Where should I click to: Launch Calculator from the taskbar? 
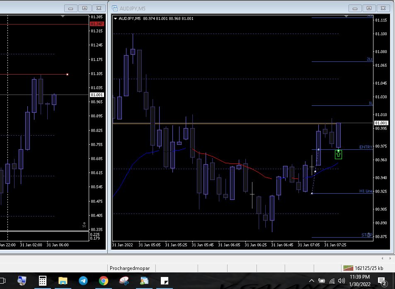[x=43, y=281]
